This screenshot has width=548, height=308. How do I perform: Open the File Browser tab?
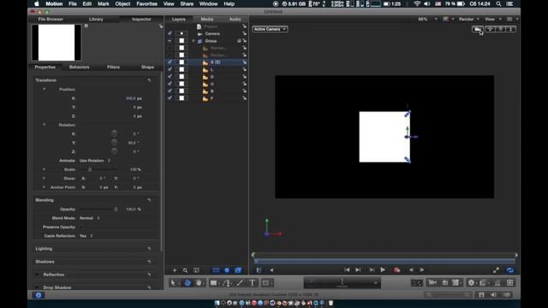[51, 19]
